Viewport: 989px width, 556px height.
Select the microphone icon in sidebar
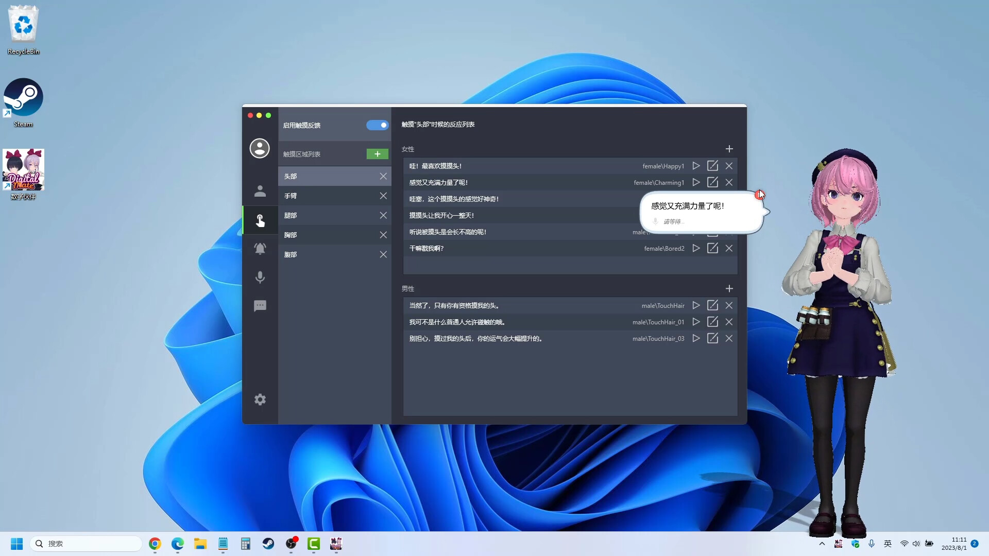pos(260,277)
